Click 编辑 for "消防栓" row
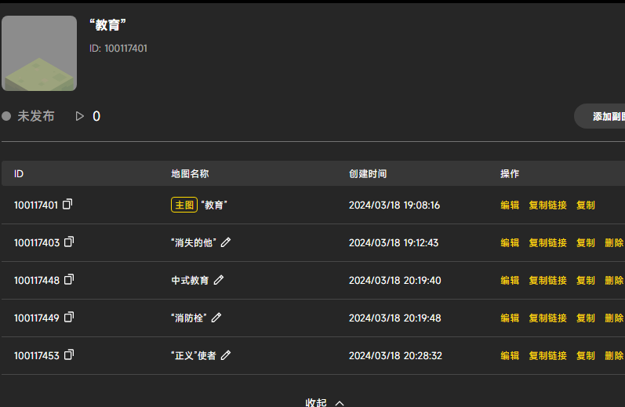Viewport: 625px width, 407px height. (510, 318)
